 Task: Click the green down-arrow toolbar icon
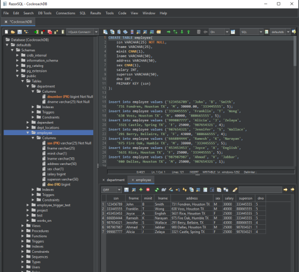[182, 32]
